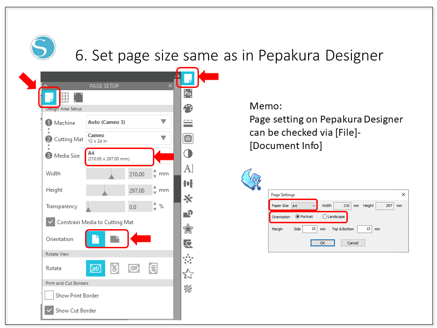Image resolution: width=437 pixels, height=328 pixels.
Task: Click the Page Setup panel scrollbar
Action: [177, 189]
